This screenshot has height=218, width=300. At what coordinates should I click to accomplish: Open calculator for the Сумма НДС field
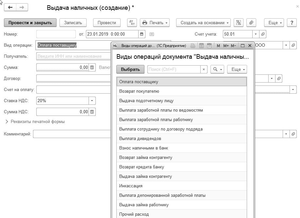click(92, 112)
